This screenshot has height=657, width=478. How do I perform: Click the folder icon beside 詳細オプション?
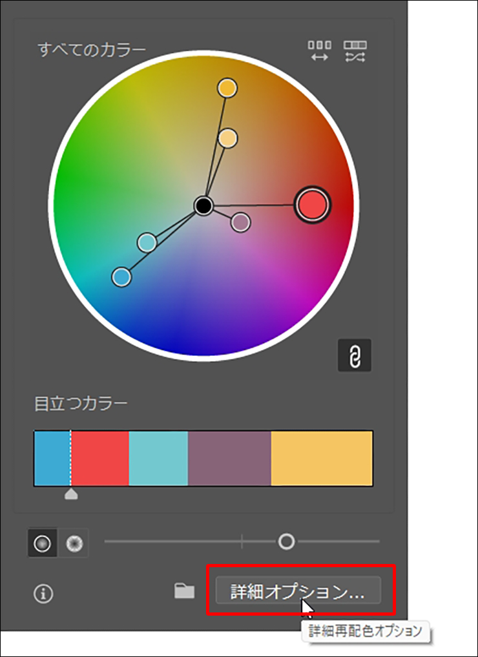click(185, 591)
